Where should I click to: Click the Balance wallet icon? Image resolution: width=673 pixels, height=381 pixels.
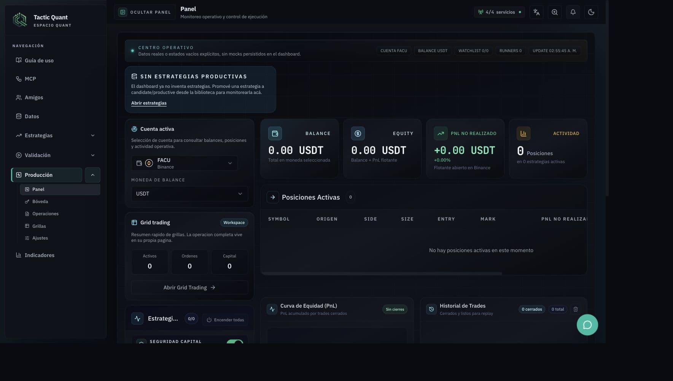(x=275, y=133)
